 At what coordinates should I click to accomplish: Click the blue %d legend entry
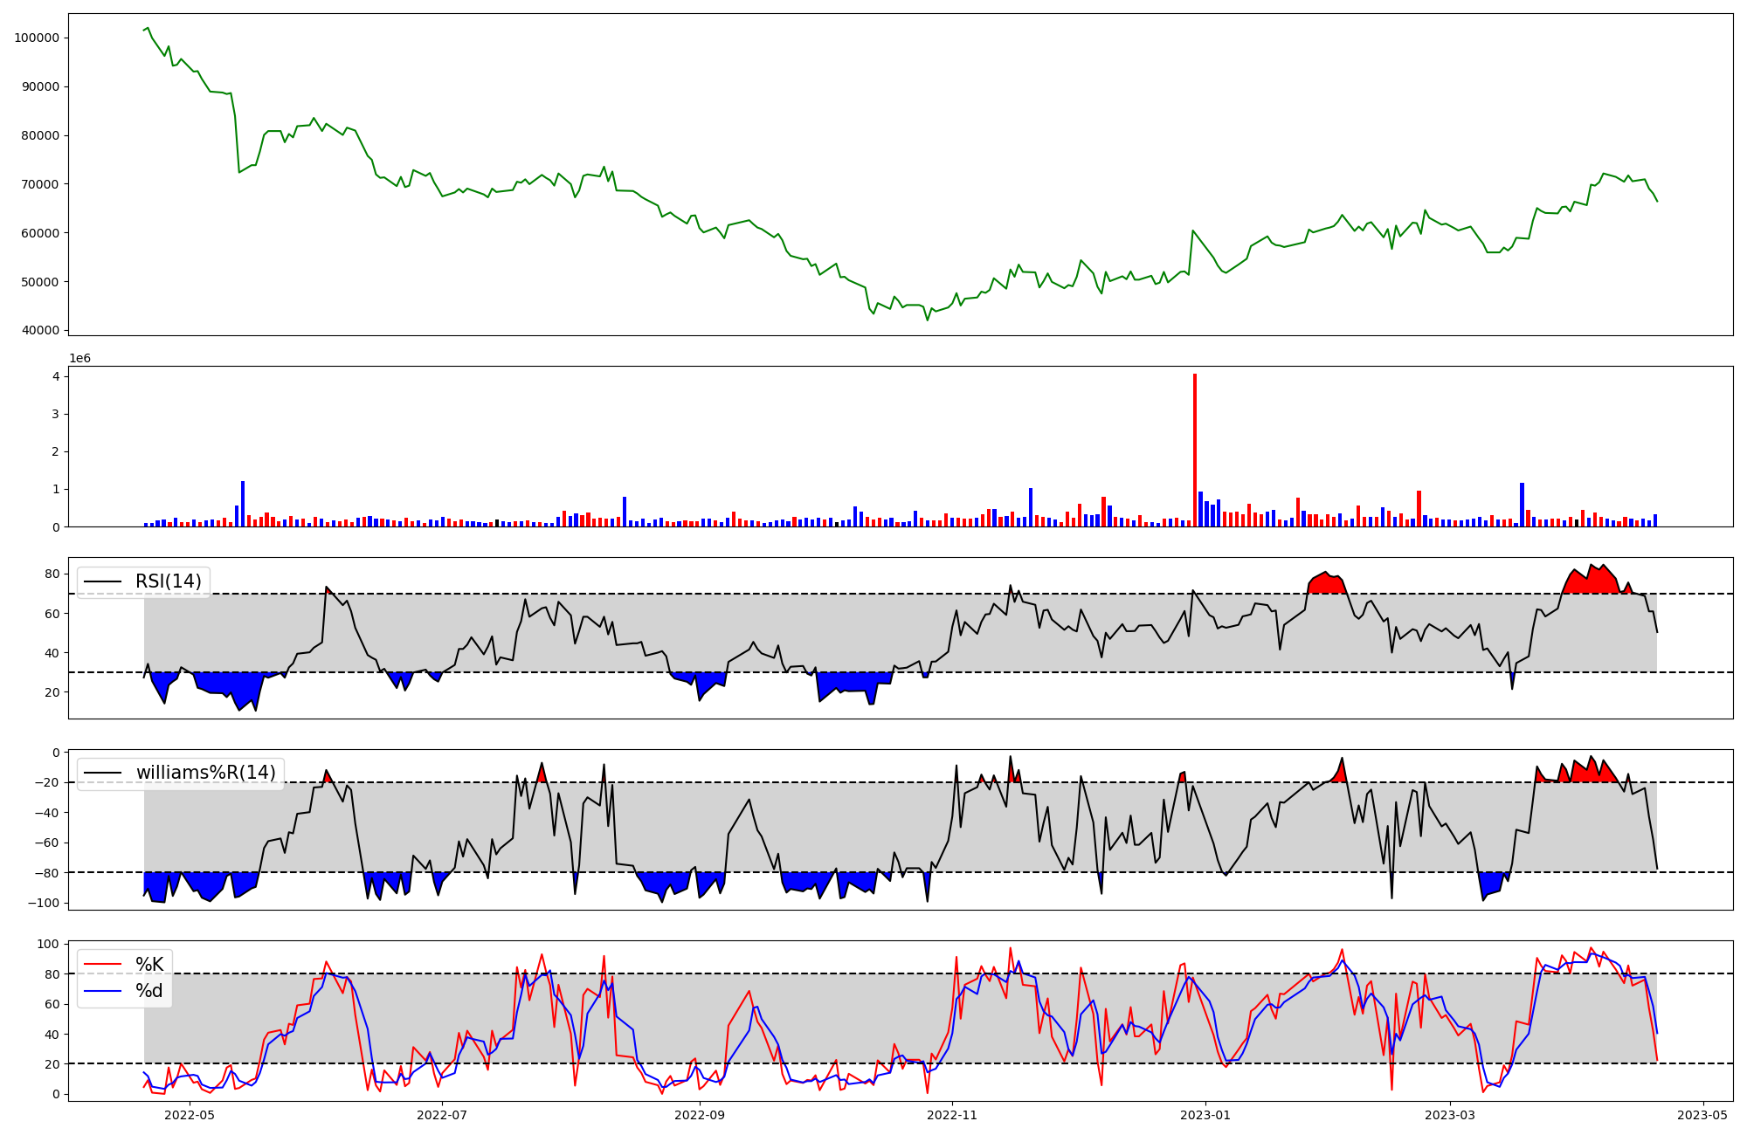pyautogui.click(x=149, y=991)
